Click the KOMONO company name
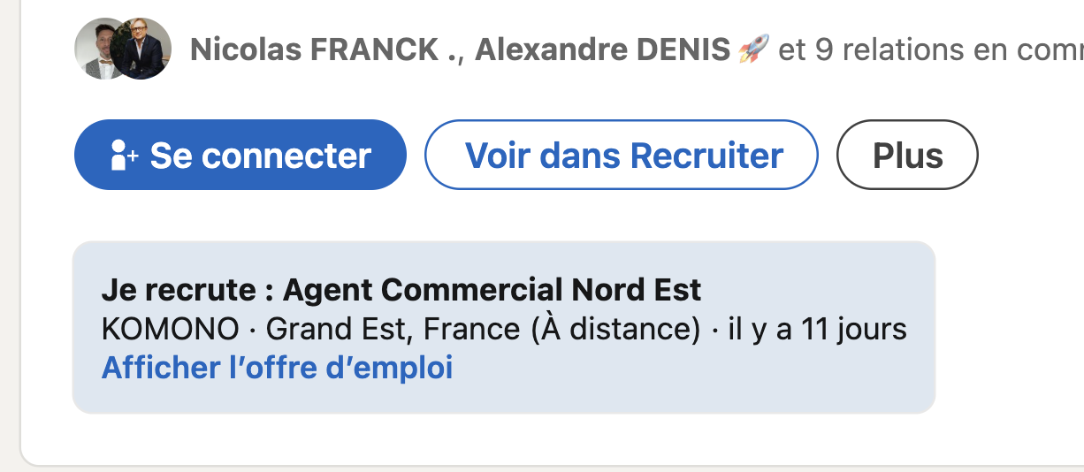Image resolution: width=1084 pixels, height=472 pixels. [x=170, y=330]
